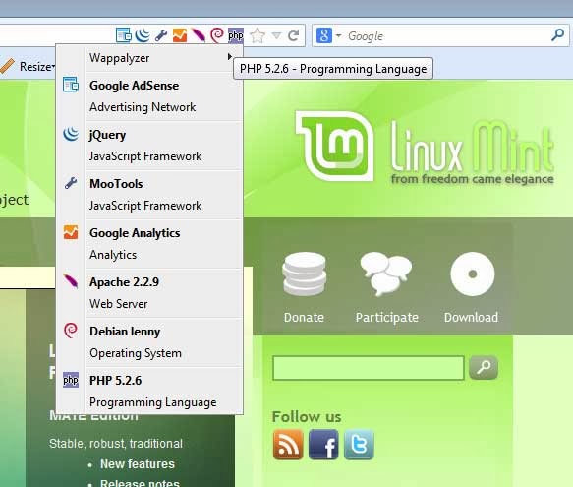Viewport: 573px width, 487px height.
Task: Click the Linux Mint logo
Action: [424, 147]
